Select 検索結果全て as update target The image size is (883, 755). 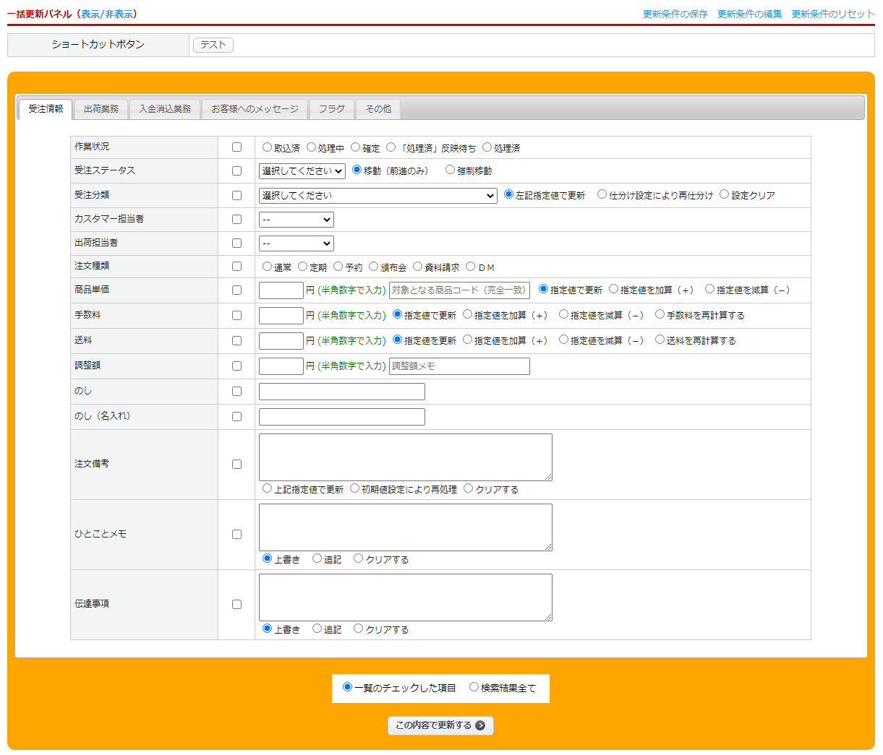click(474, 687)
